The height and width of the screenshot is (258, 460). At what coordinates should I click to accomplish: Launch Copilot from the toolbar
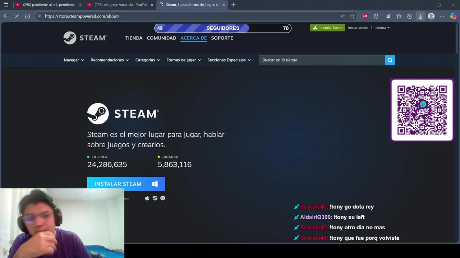click(x=453, y=16)
